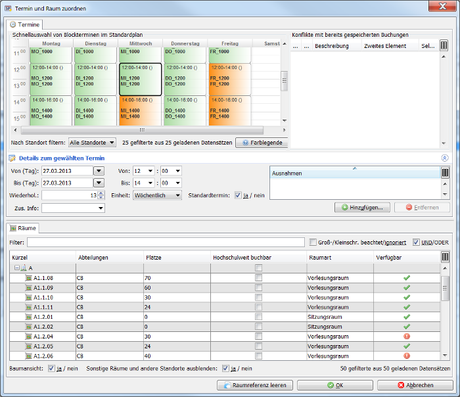Click green availability check for A1.1.10
Screen dimensions: 460x397
[x=407, y=297]
